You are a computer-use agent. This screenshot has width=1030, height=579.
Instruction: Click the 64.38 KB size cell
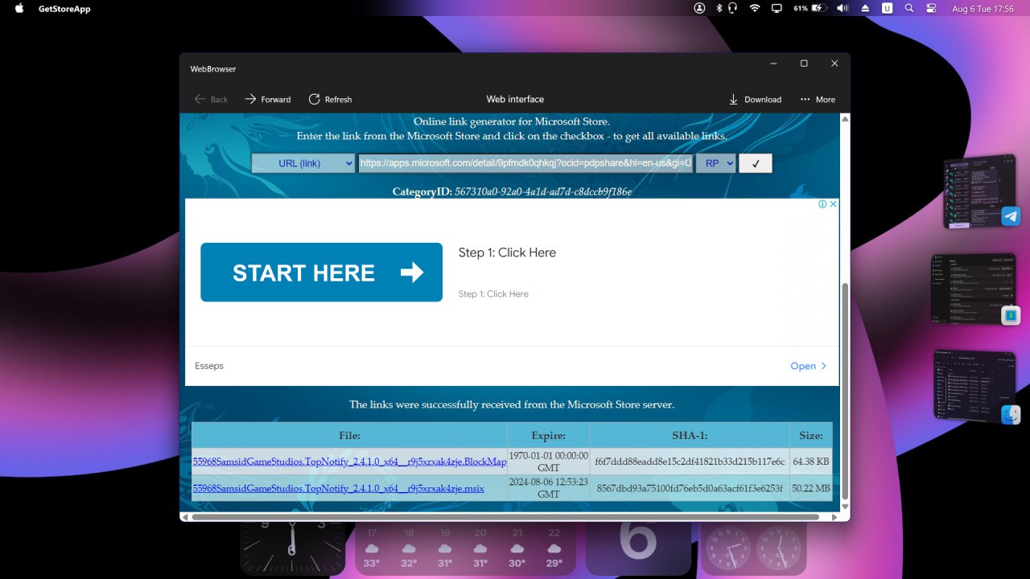(x=811, y=462)
